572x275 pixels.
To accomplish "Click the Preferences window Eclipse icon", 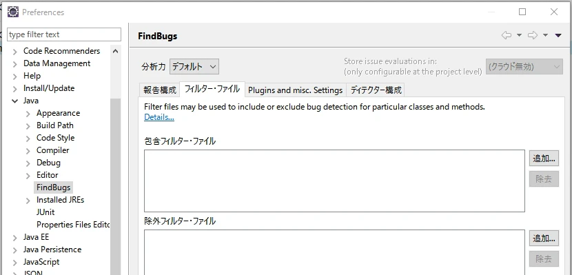I will click(x=13, y=12).
